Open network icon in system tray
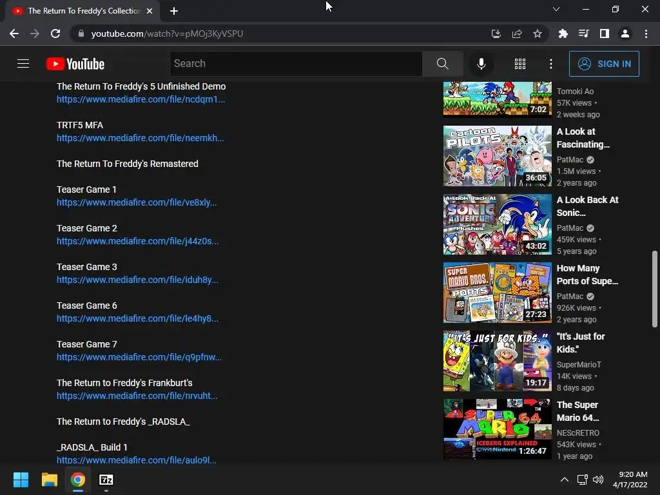Viewport: 660px width, 495px height. (x=583, y=480)
